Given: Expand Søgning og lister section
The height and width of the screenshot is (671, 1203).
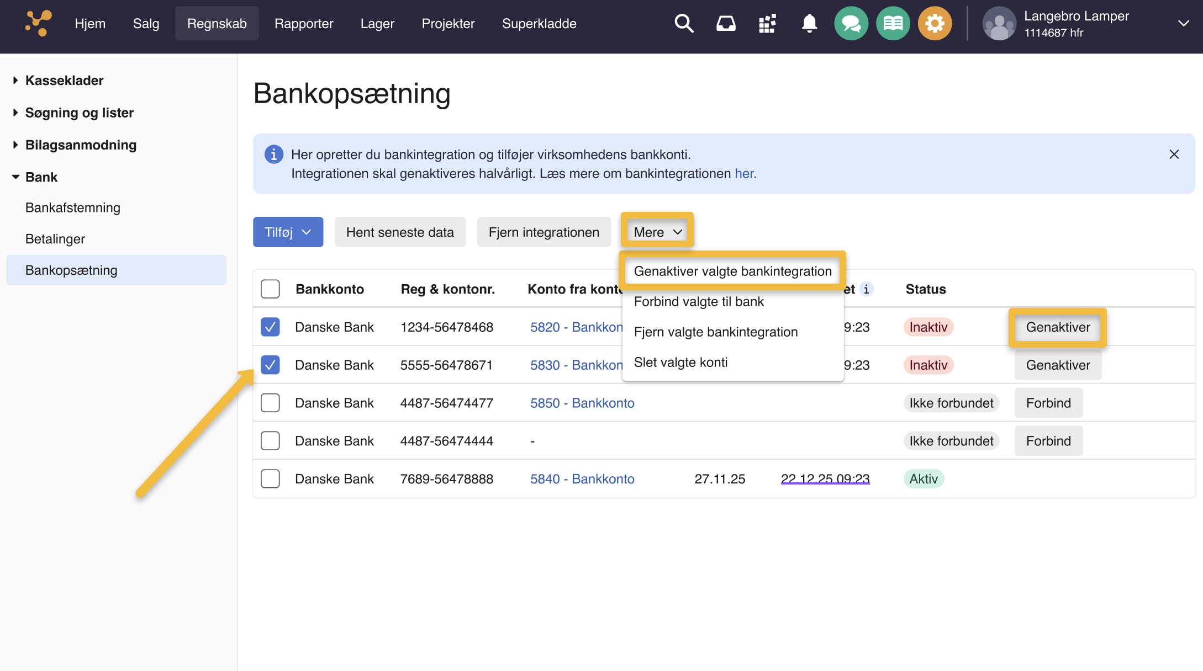Looking at the screenshot, I should point(73,113).
